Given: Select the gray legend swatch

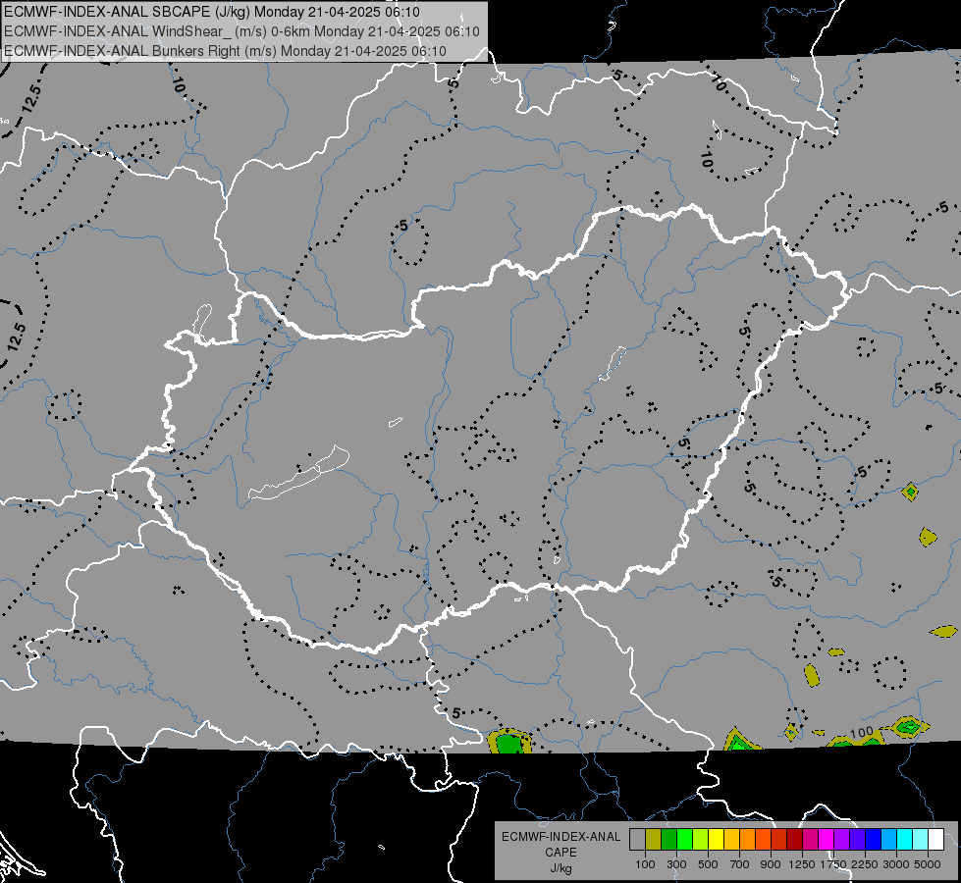Looking at the screenshot, I should coord(637,840).
